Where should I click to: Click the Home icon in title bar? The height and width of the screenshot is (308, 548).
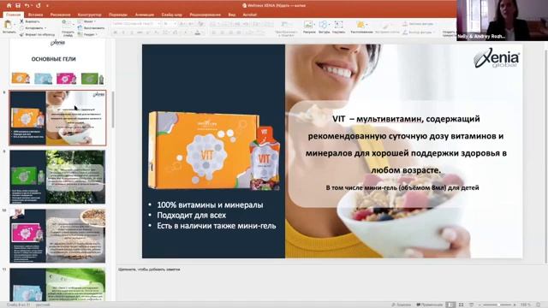(9, 6)
